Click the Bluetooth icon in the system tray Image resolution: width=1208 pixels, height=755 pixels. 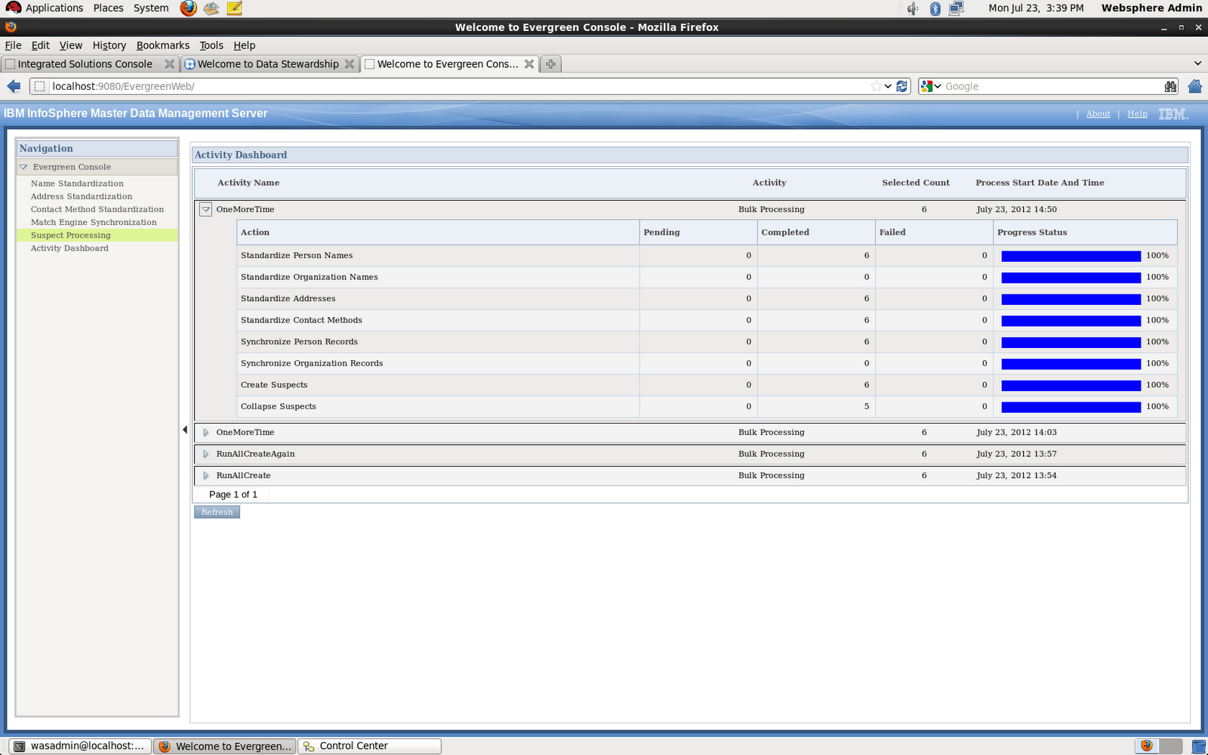click(x=935, y=8)
